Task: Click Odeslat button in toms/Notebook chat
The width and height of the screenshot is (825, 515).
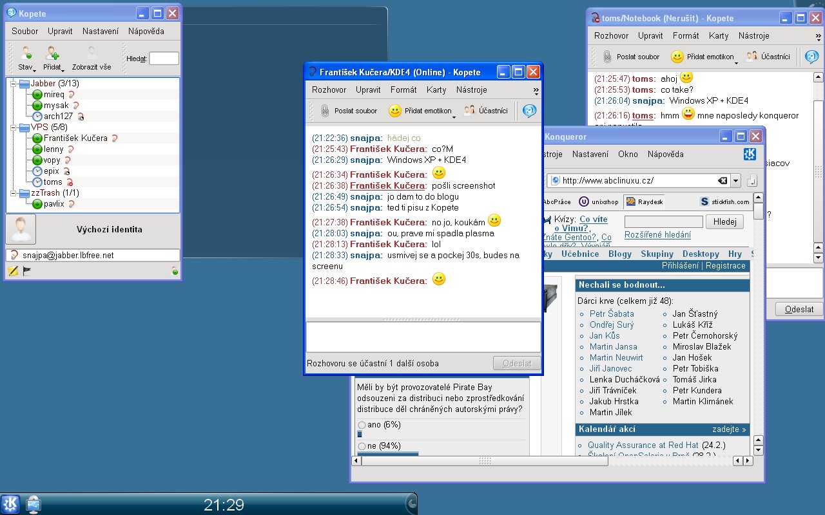Action: (x=799, y=309)
